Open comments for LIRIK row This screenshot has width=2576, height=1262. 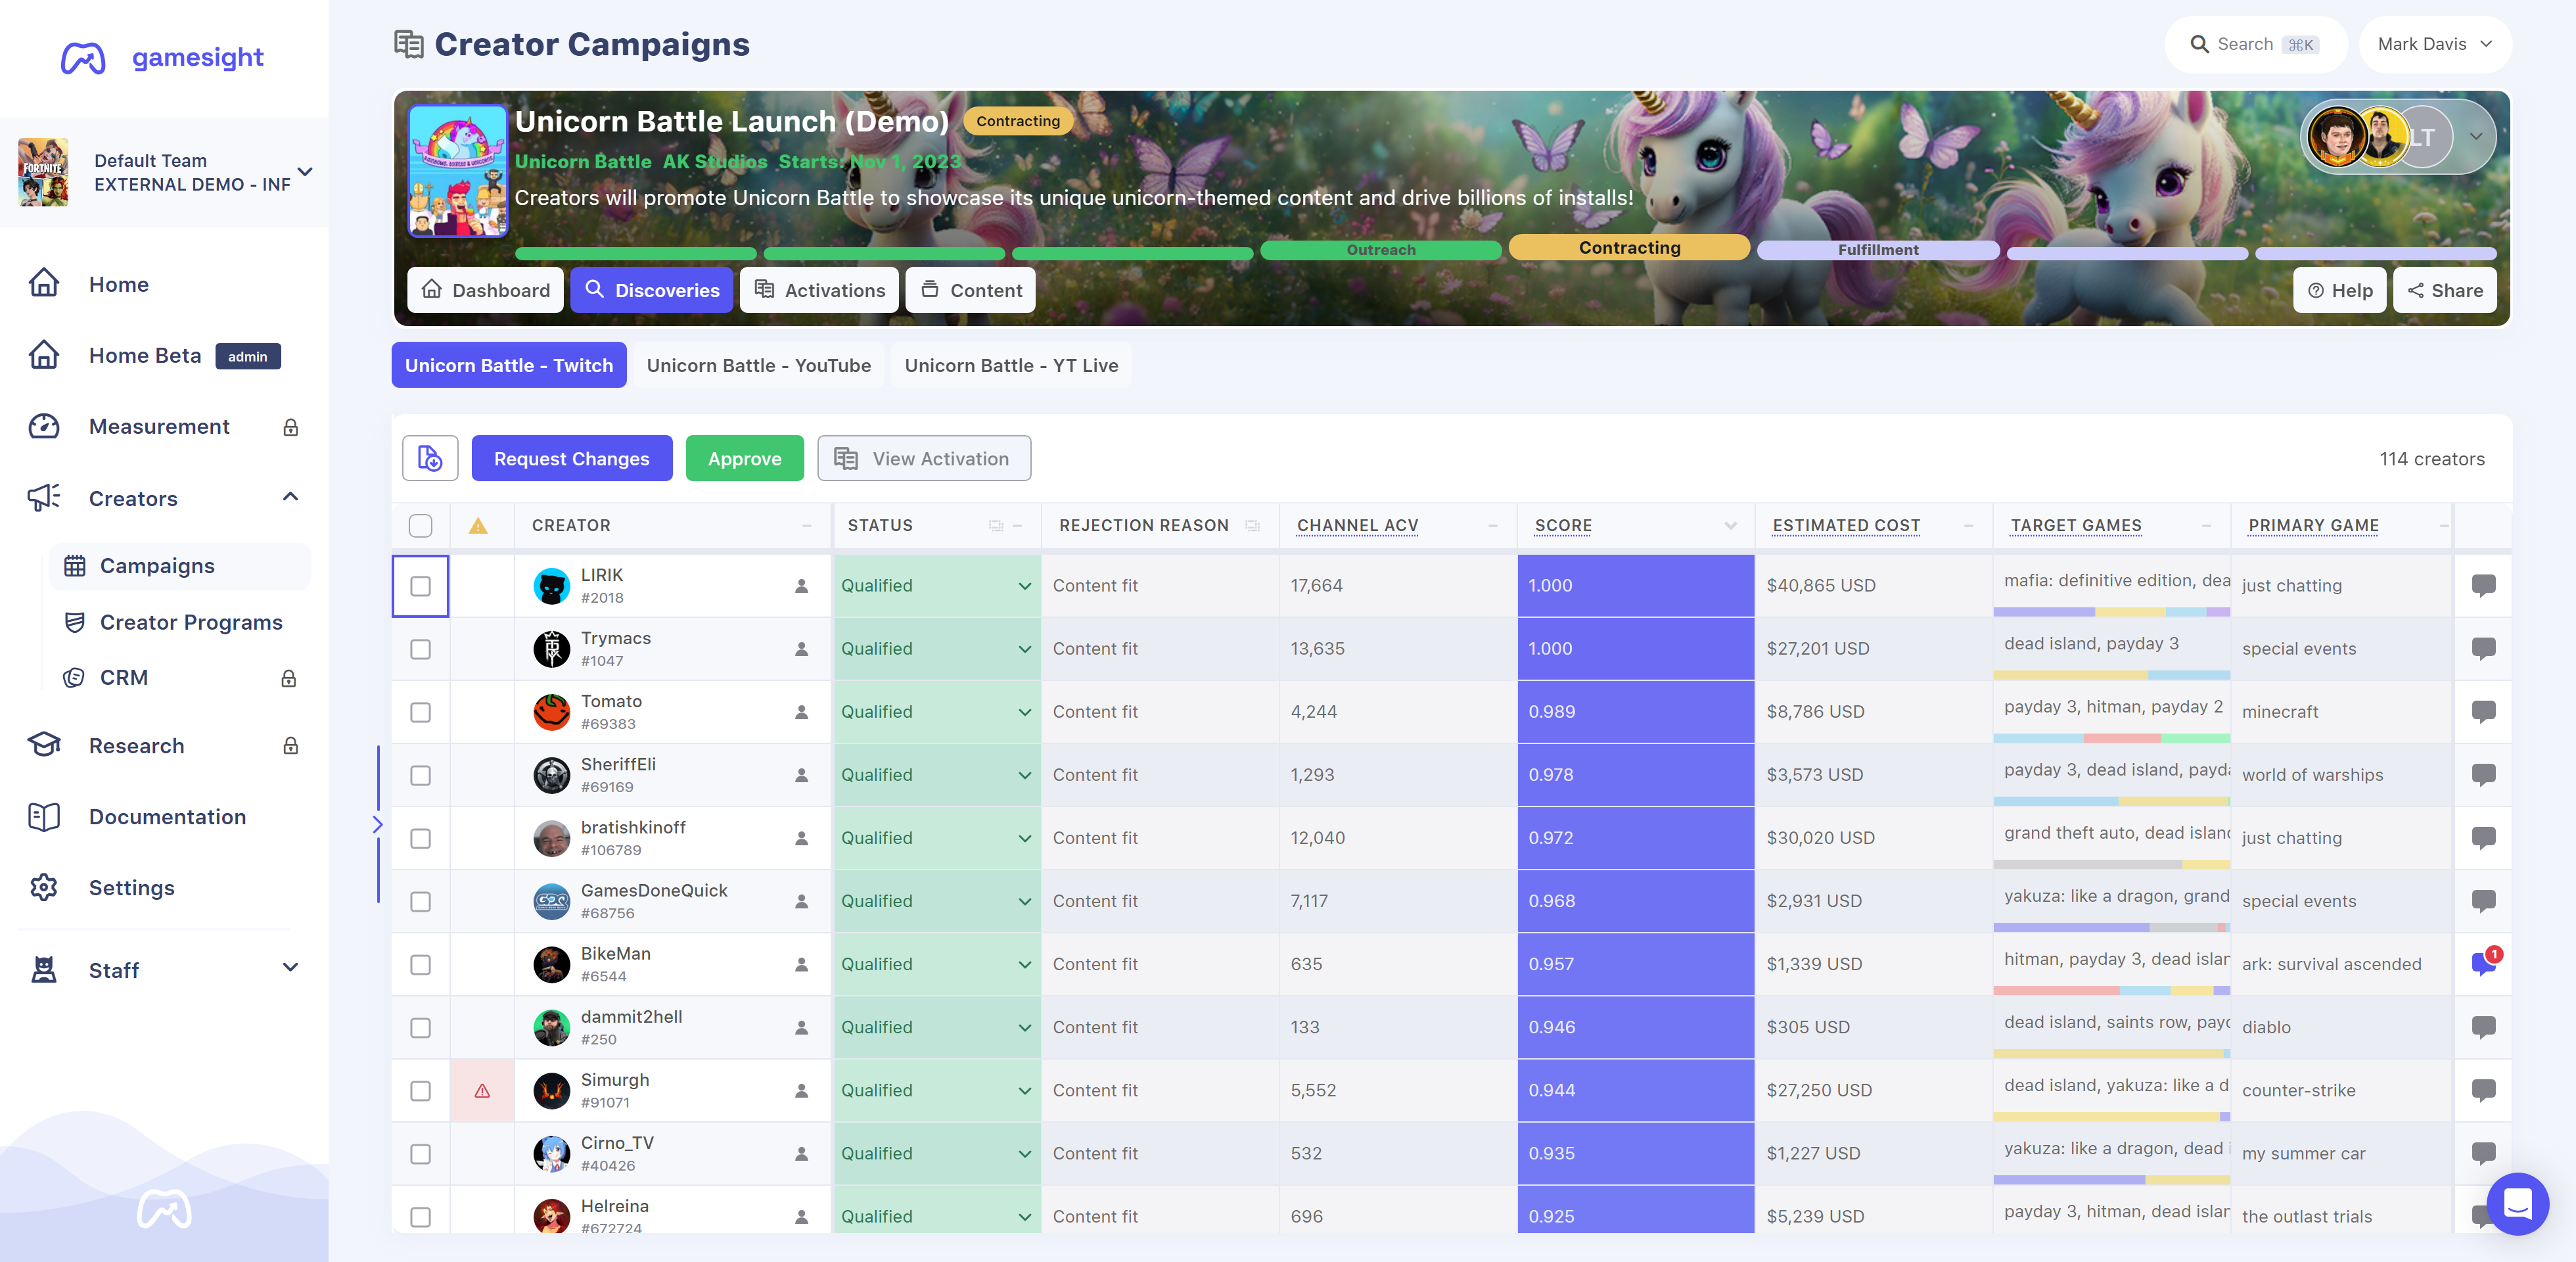(x=2483, y=585)
